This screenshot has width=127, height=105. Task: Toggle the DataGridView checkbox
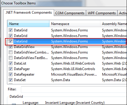[x=10, y=47]
